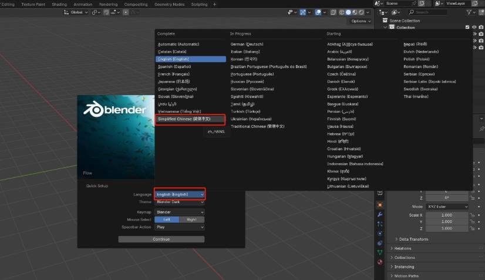The width and height of the screenshot is (485, 280).
Task: Click the Collection box icon in outliner
Action: click(392, 27)
